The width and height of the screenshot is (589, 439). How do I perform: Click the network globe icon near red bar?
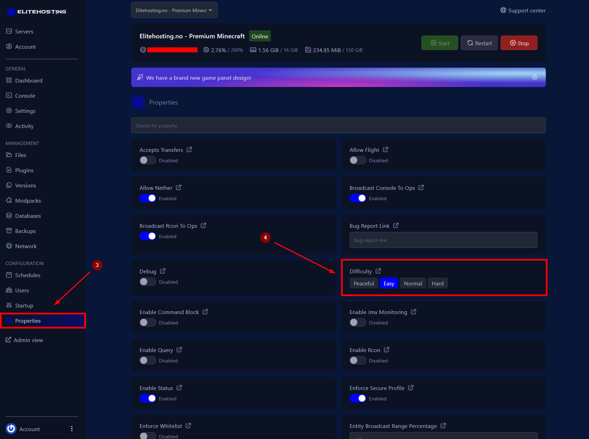(143, 50)
